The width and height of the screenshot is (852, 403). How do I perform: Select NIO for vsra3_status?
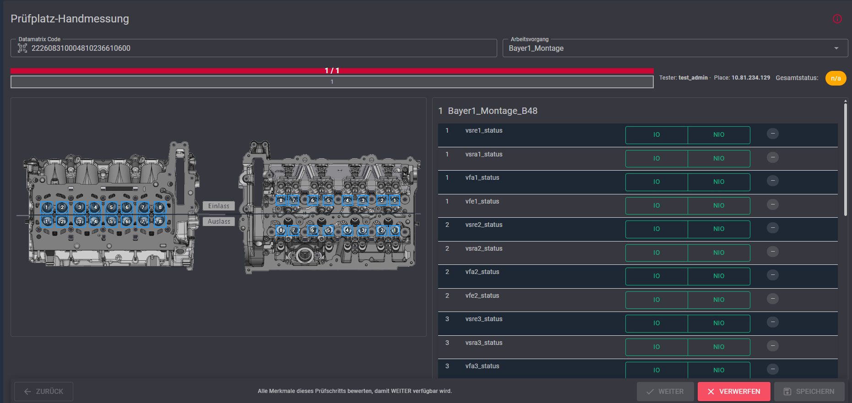click(719, 347)
